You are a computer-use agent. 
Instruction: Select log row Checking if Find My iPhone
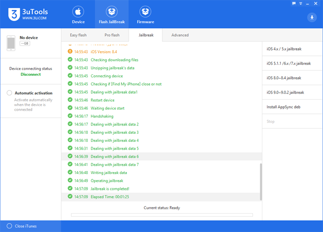(x=161, y=84)
